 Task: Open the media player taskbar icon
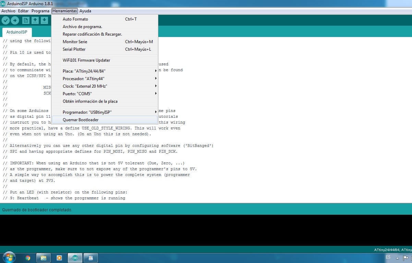tap(59, 258)
